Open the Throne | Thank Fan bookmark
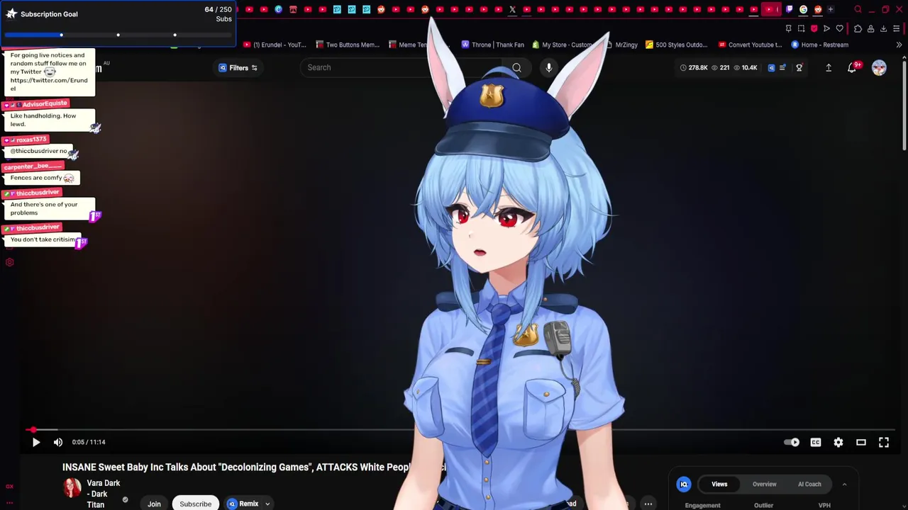The height and width of the screenshot is (510, 908). [x=492, y=45]
